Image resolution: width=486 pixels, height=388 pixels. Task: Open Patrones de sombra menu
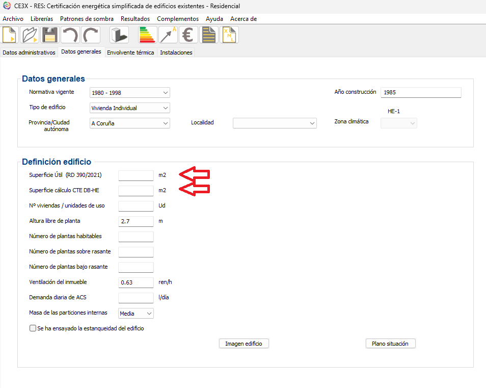click(87, 18)
